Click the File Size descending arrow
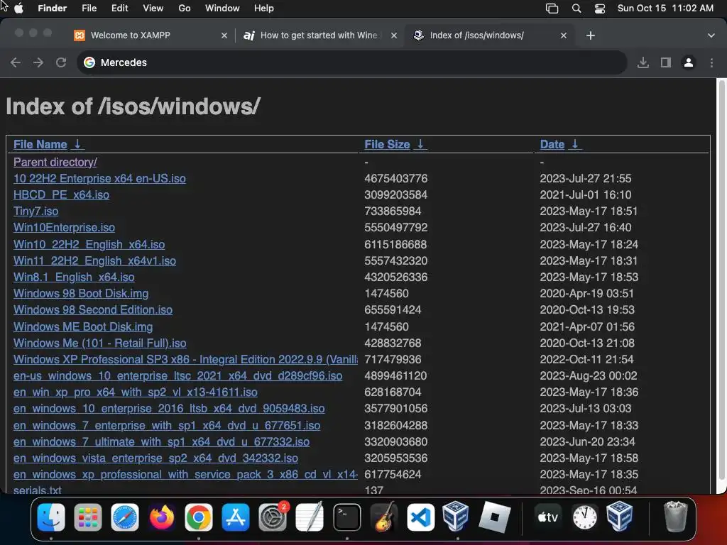Viewport: 727px width, 545px height. [x=420, y=145]
